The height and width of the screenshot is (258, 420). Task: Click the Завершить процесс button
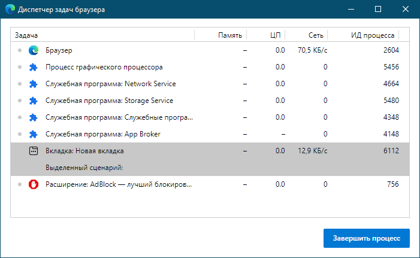coord(367,238)
